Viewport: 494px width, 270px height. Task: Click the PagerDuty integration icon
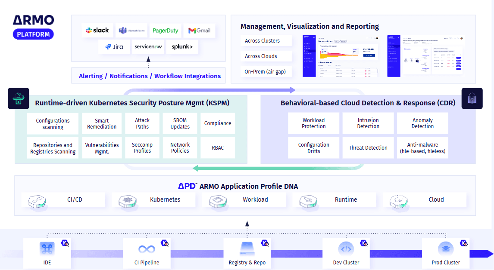tap(166, 31)
